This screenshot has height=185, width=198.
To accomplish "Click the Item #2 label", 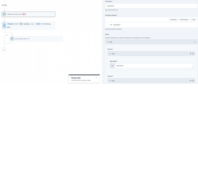I will coord(110,76).
